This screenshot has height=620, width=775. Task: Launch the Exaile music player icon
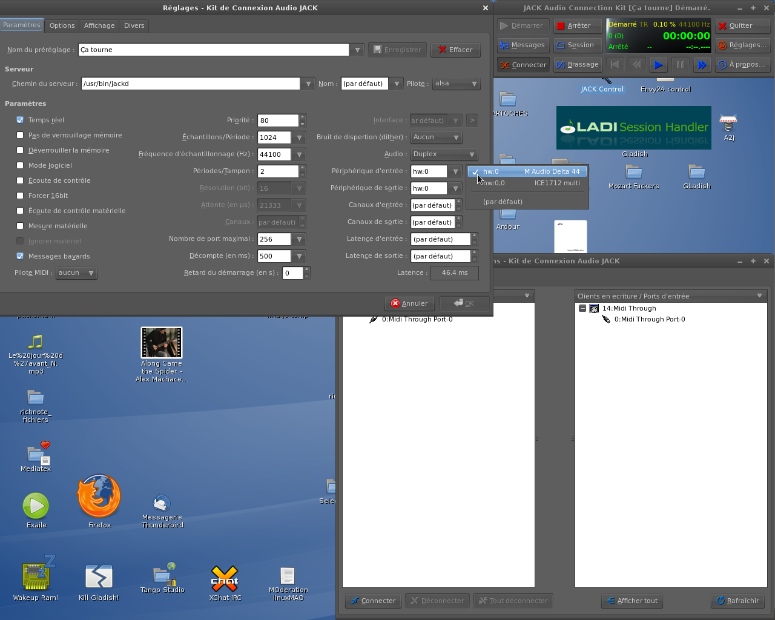pyautogui.click(x=36, y=506)
